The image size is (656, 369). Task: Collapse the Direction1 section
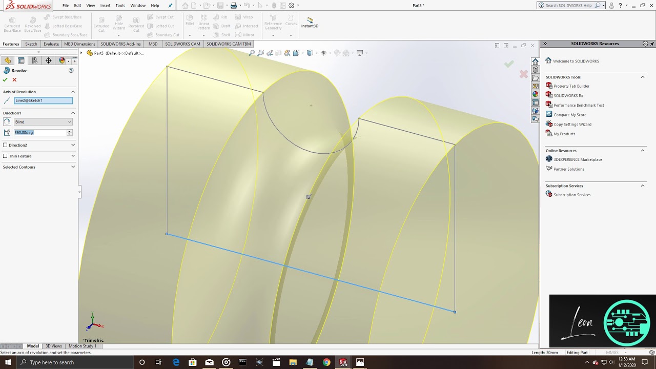[x=73, y=113]
